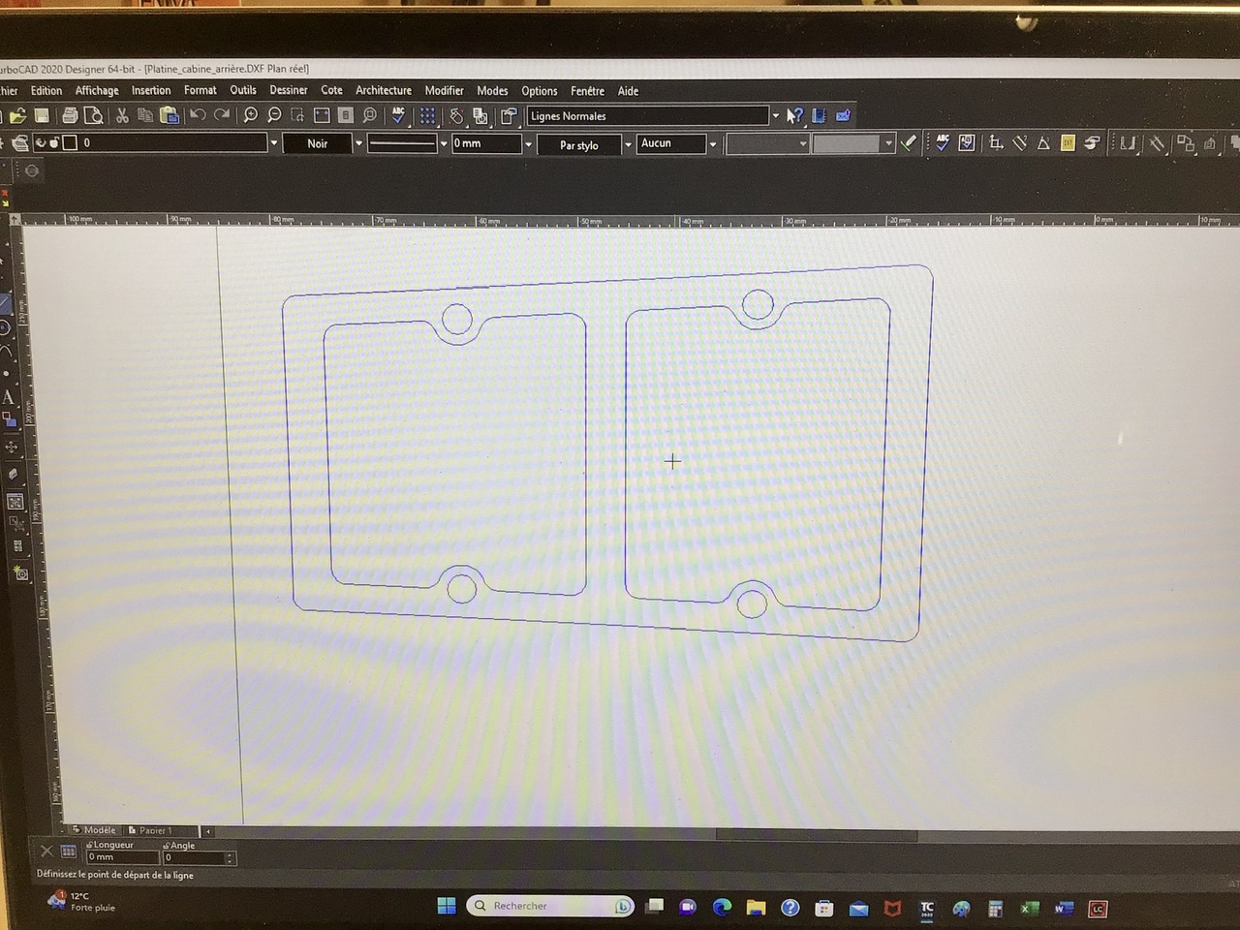Open Print Preview from the toolbar
Viewport: 1240px width, 930px height.
pos(94,116)
